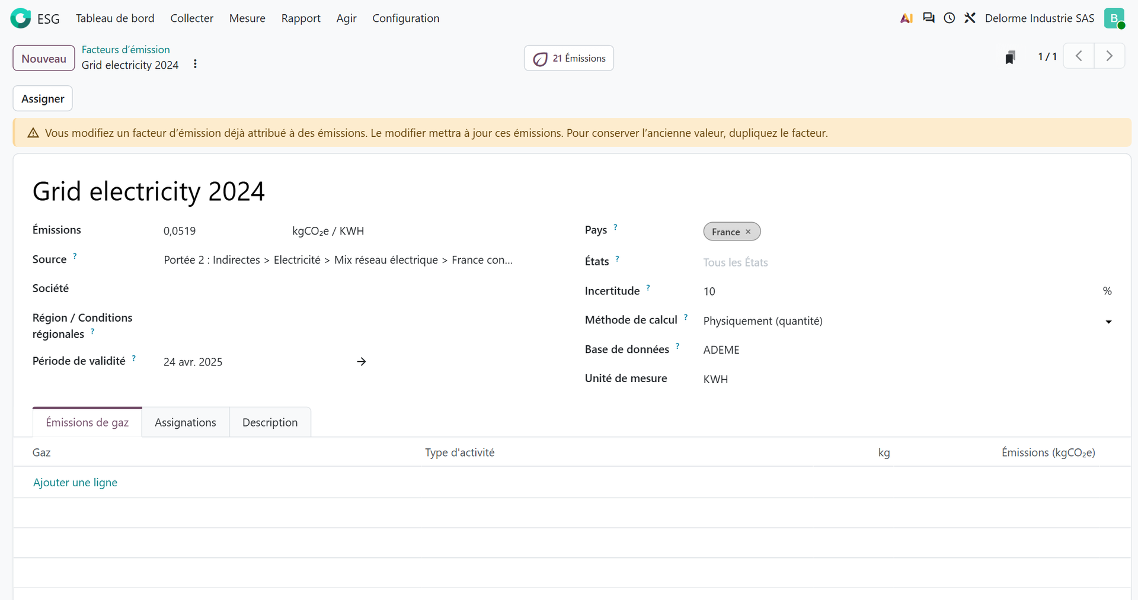This screenshot has height=600, width=1138.
Task: Show help tooltip for États
Action: [x=617, y=258]
